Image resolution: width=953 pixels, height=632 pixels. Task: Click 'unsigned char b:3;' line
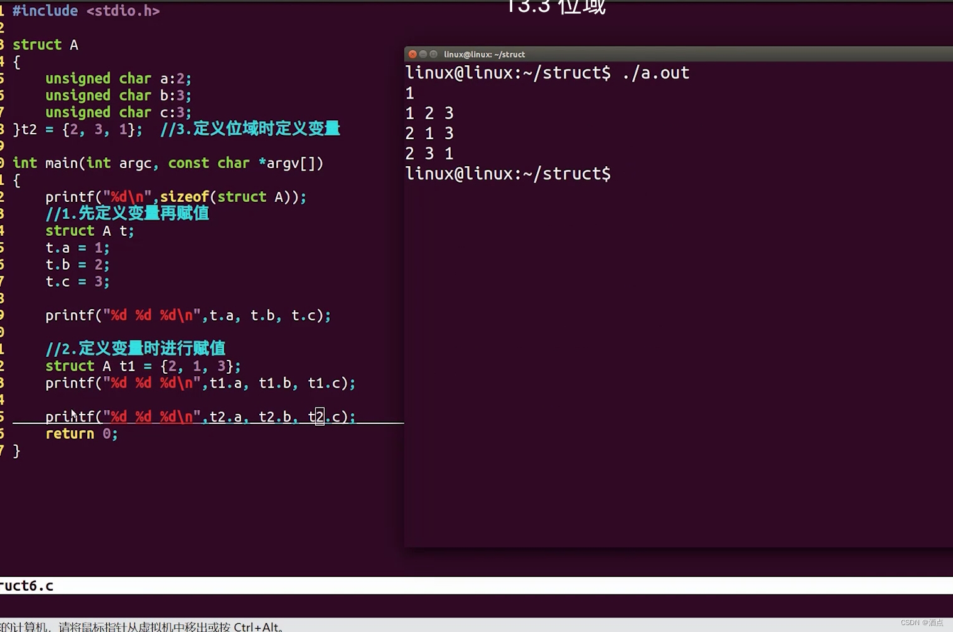click(118, 95)
